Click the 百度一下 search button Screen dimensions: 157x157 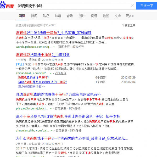146,6
